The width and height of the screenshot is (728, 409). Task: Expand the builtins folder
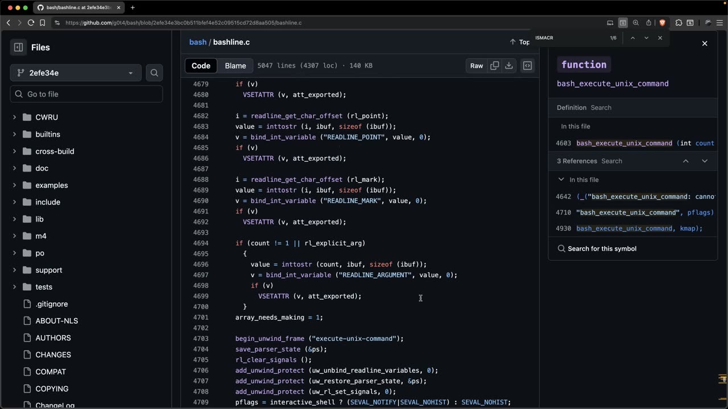pyautogui.click(x=14, y=135)
